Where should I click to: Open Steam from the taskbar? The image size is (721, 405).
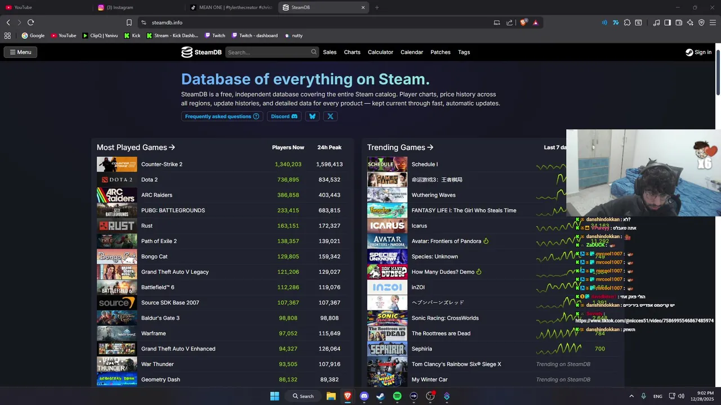[380, 396]
